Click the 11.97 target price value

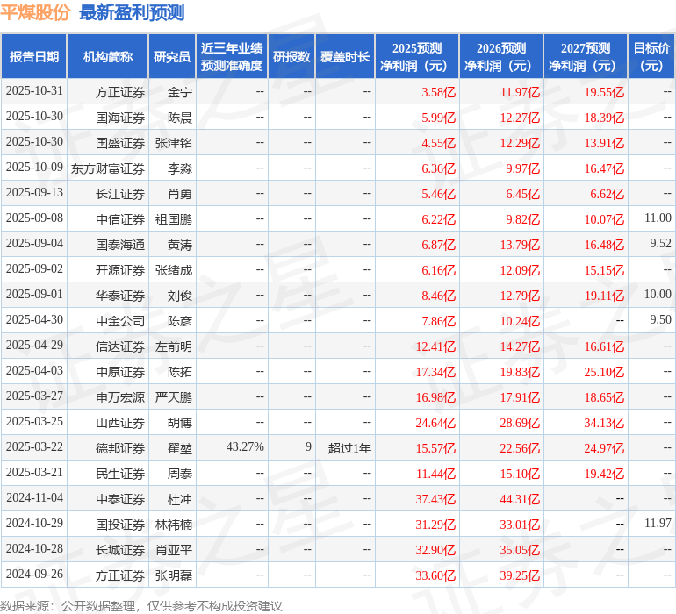(x=657, y=524)
